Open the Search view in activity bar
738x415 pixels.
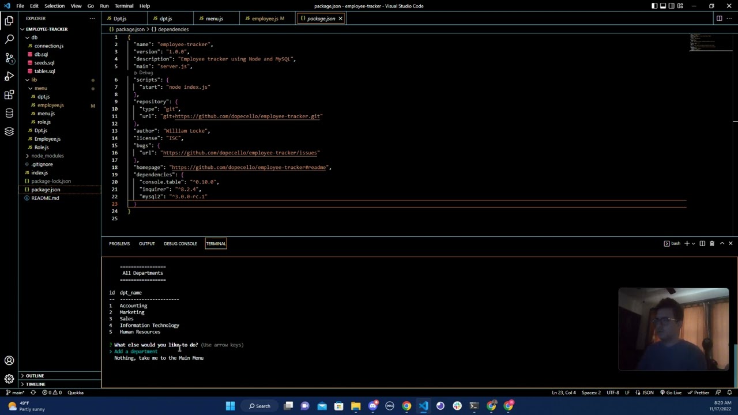[9, 40]
